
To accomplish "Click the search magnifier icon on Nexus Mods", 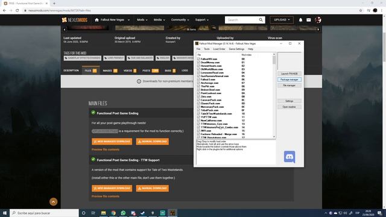I will (261, 20).
